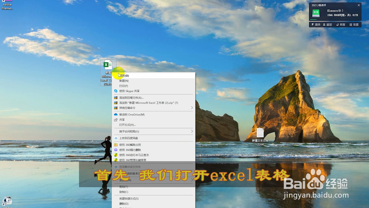Click 打开(O) in the context menu
The image size is (369, 208).
[154, 75]
